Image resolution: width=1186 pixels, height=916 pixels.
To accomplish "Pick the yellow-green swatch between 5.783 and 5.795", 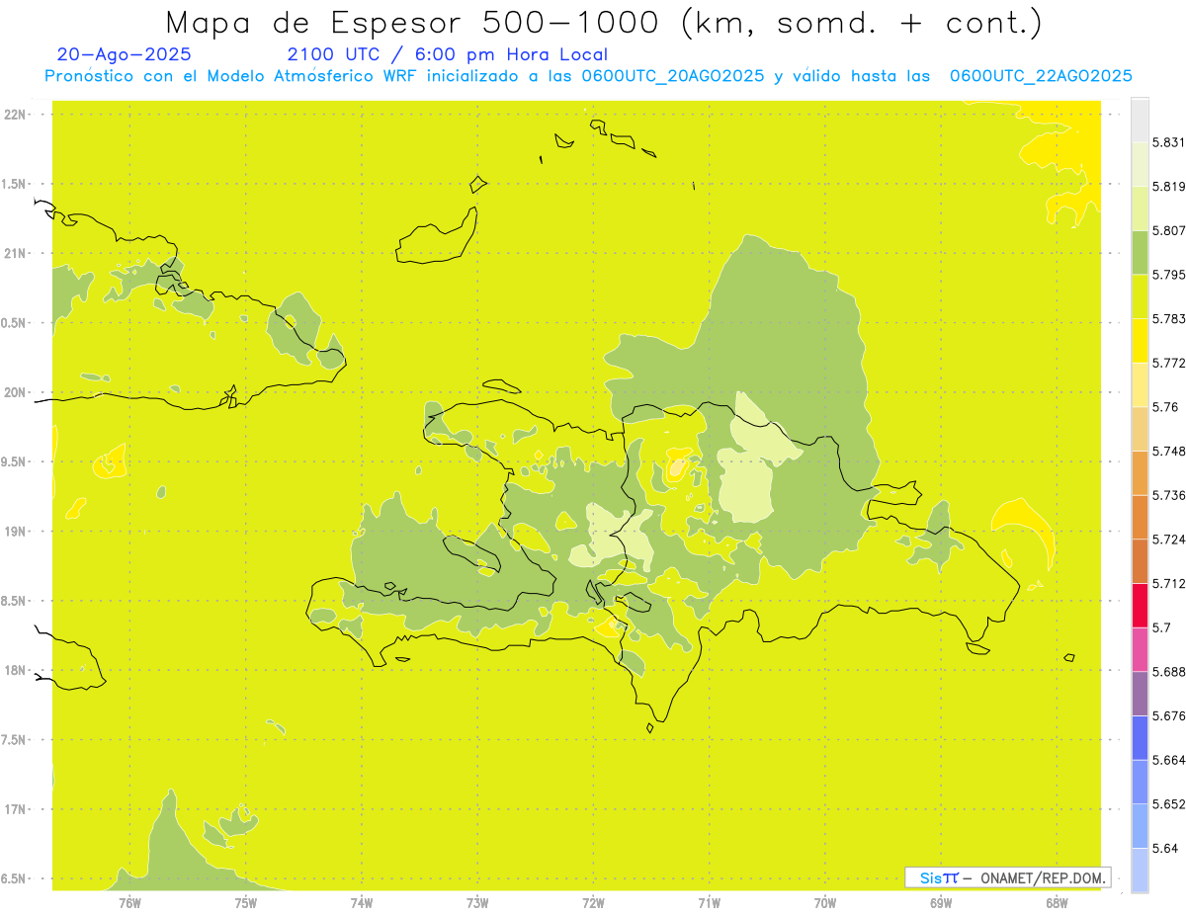I will [1140, 296].
